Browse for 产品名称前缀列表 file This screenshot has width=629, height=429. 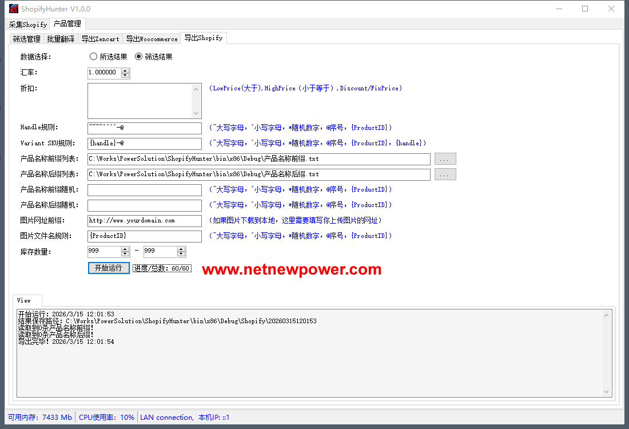click(x=445, y=159)
